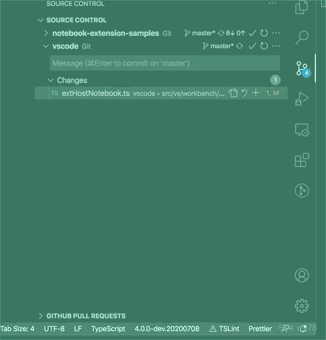Open the Search view in activity bar
This screenshot has width=326, height=340.
(302, 38)
